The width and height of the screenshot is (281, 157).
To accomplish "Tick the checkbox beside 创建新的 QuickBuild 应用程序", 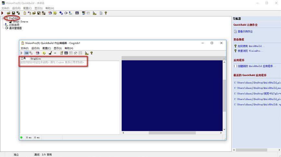I will pos(235,66).
